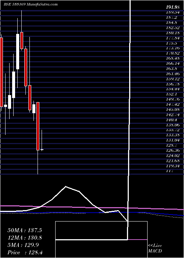Viewport: 184px width, 258px height.
Task: Select the 166.14 price axis label
Action: click(173, 63)
